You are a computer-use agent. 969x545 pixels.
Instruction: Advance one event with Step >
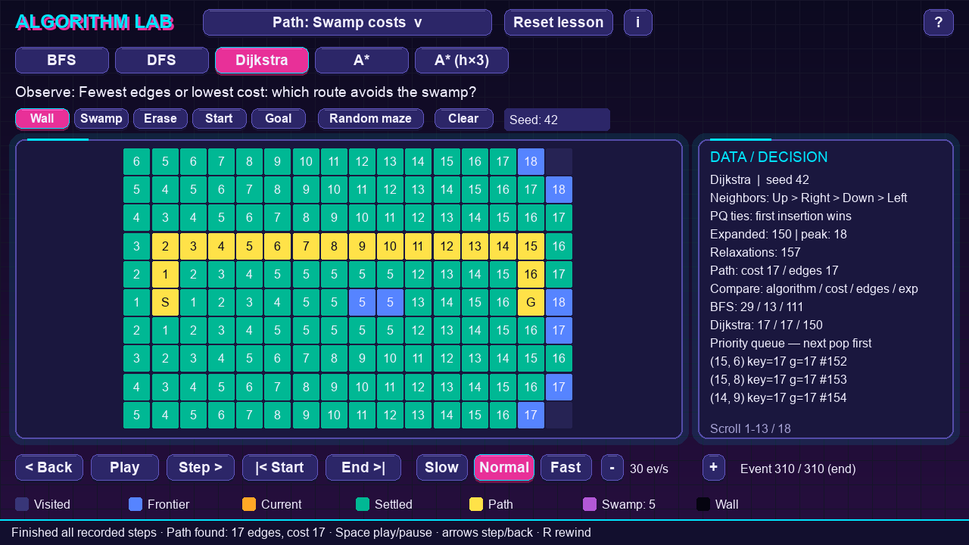[201, 468]
